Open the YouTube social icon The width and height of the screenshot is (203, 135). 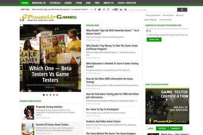tap(115, 10)
